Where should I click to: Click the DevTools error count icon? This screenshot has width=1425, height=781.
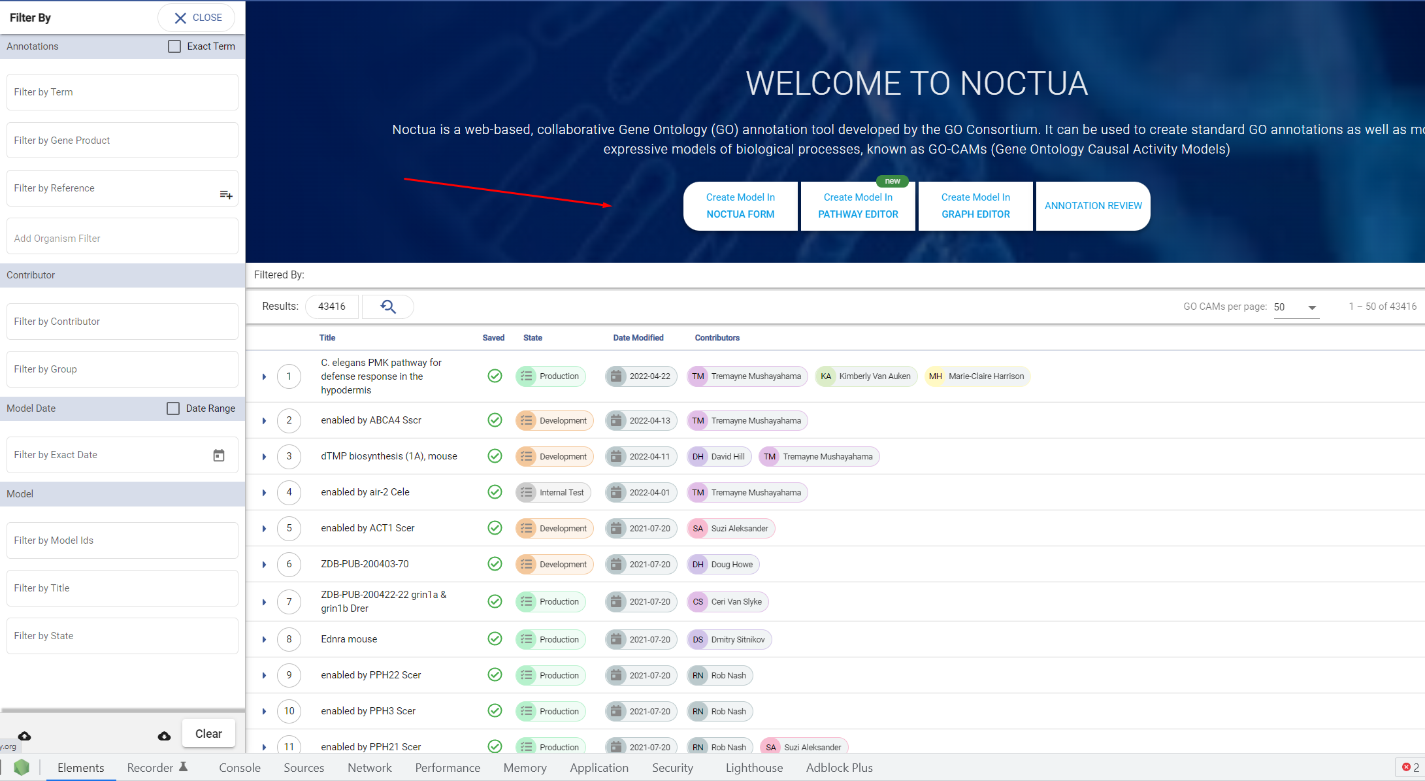1406,767
